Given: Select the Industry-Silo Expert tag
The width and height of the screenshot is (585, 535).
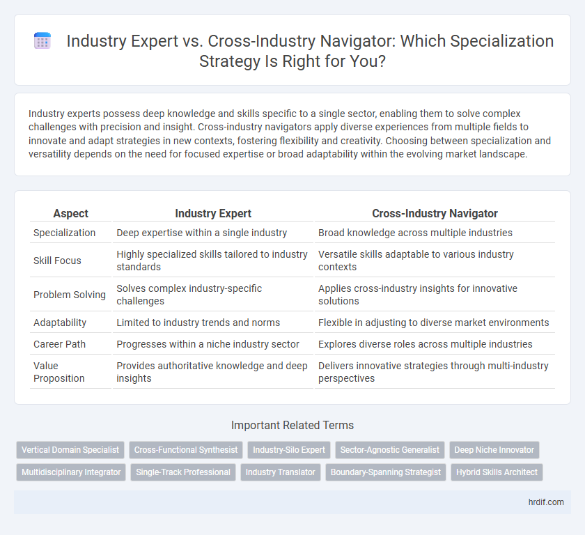Looking at the screenshot, I should pos(289,450).
